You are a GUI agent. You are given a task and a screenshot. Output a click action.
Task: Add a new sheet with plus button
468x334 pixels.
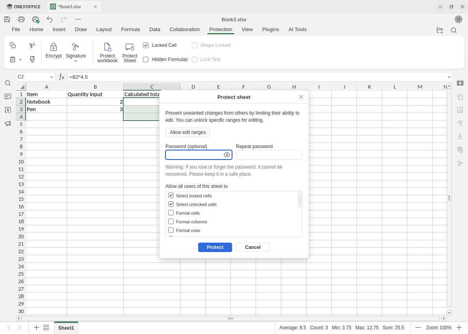coord(36,328)
